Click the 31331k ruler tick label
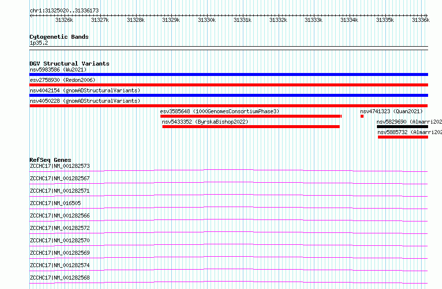The height and width of the screenshot is (289, 442). pyautogui.click(x=242, y=20)
